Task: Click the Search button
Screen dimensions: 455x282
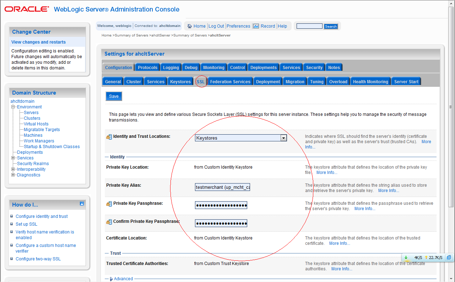Action: coord(331,27)
